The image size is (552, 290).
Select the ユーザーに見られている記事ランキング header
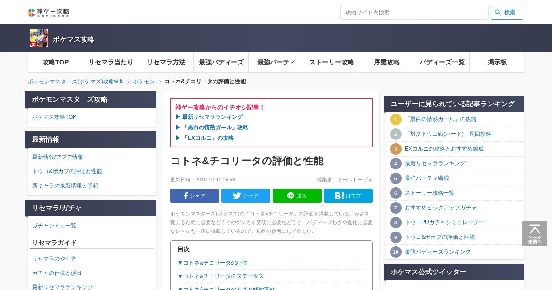pyautogui.click(x=454, y=104)
